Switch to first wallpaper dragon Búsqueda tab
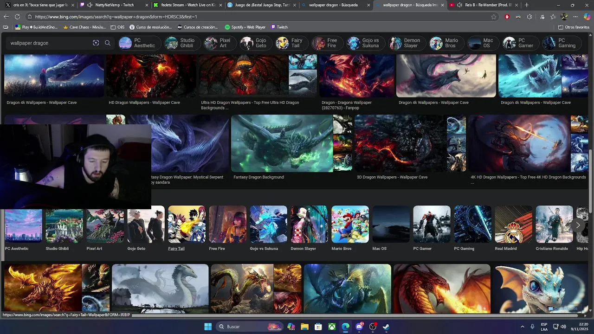 pos(336,5)
